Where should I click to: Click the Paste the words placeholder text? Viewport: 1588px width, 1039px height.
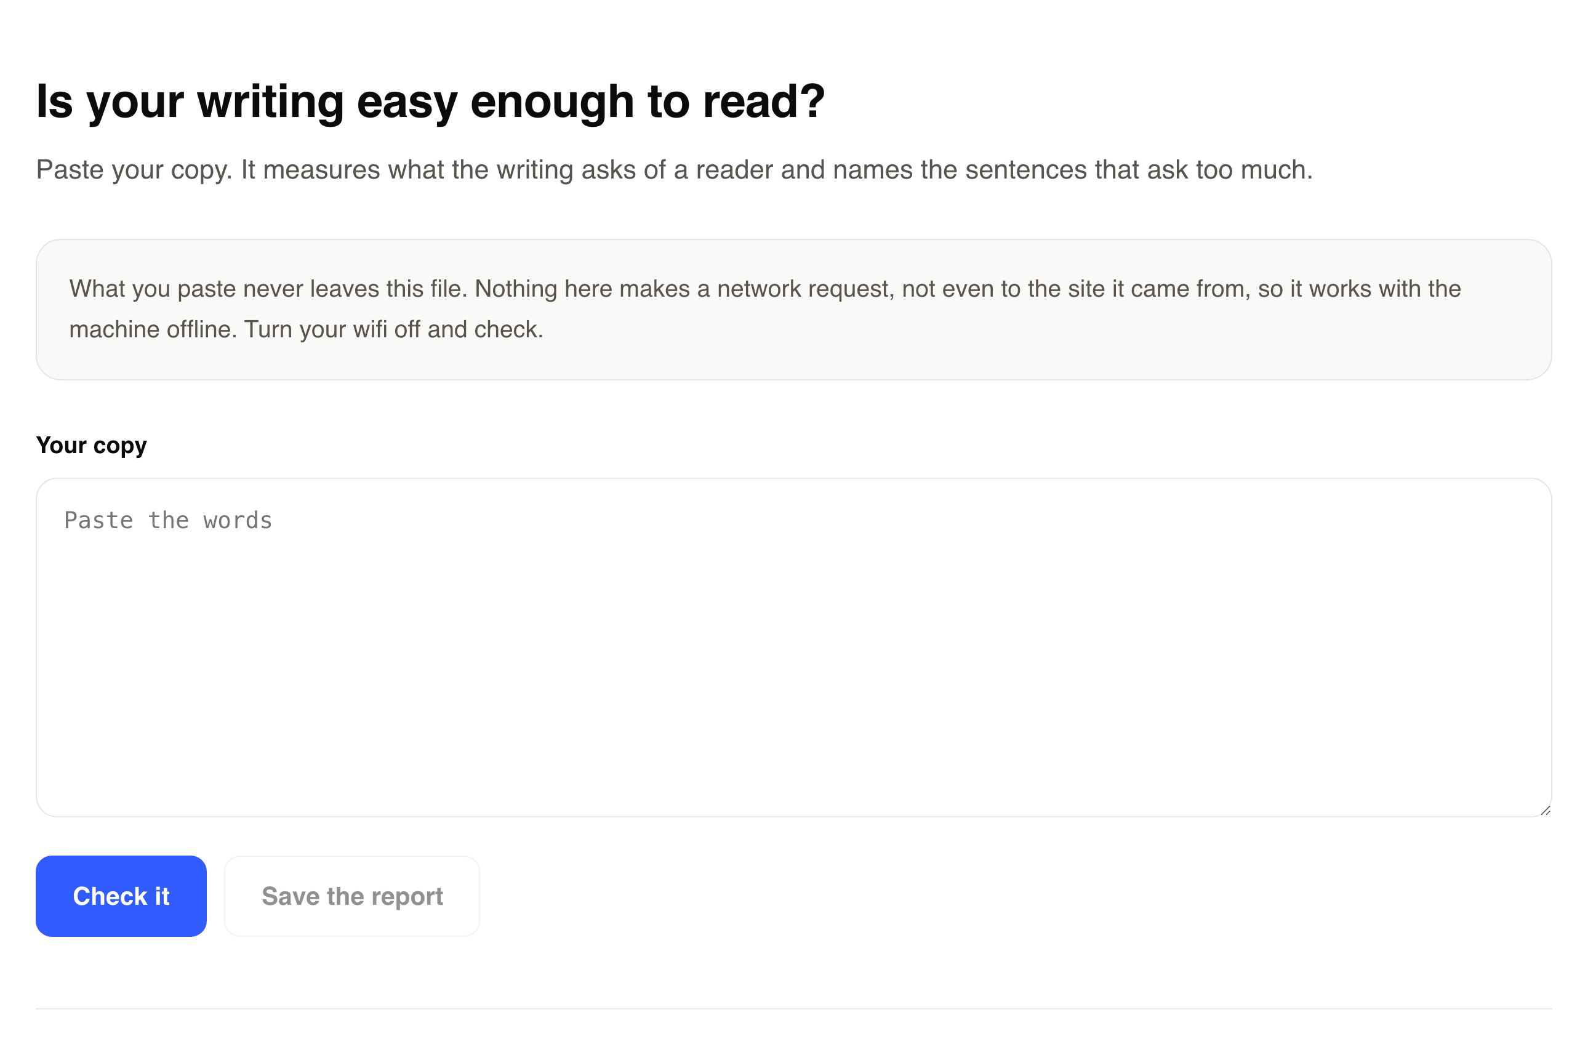tap(168, 520)
